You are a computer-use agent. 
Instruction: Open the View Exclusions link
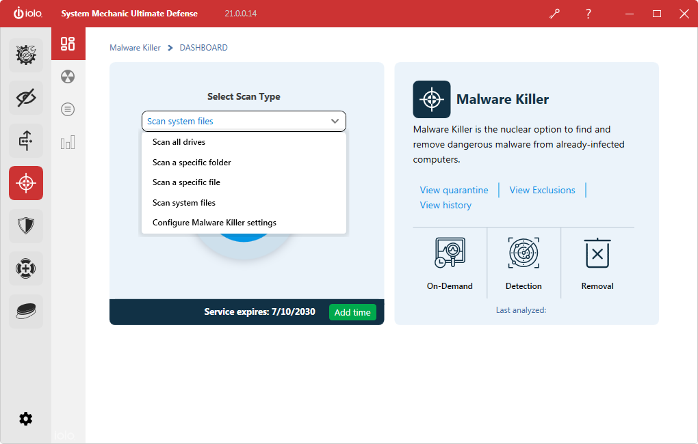point(542,190)
